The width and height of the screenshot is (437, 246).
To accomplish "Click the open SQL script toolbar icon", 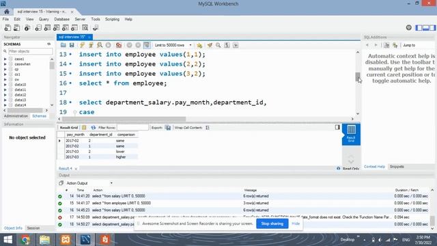I will click(x=16, y=27).
